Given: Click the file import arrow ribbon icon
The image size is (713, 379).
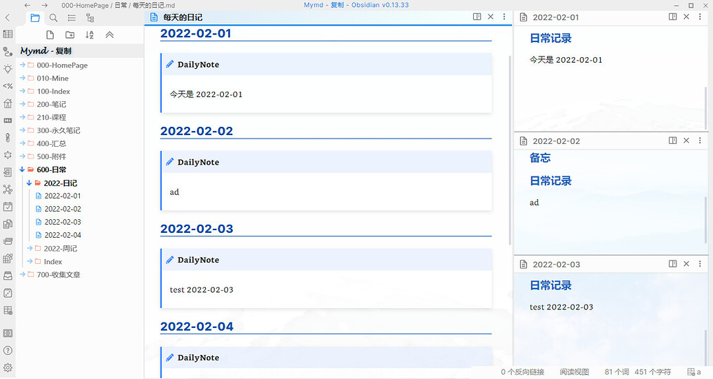Looking at the screenshot, I should pyautogui.click(x=8, y=172).
